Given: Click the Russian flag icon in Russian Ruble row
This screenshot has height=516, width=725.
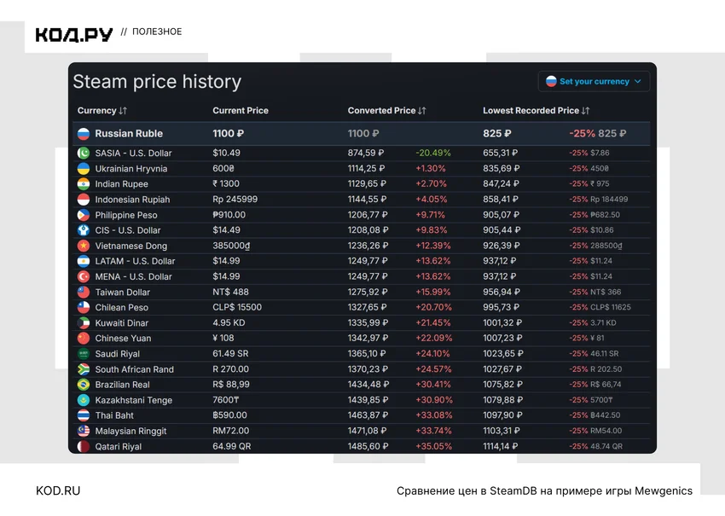Looking at the screenshot, I should click(84, 134).
